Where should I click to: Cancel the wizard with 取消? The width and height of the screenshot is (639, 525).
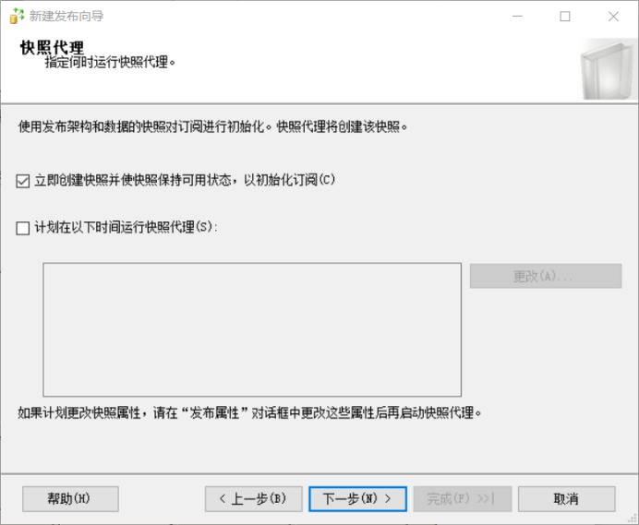566,499
